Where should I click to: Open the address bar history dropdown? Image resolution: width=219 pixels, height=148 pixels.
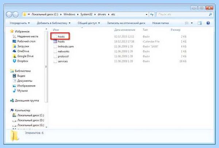coord(146,14)
